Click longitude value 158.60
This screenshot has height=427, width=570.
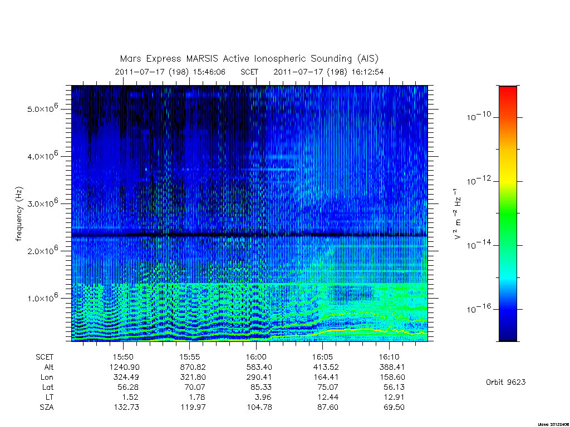click(x=392, y=378)
